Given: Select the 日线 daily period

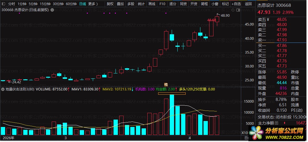Looking at the screenshot, I should [83, 4].
